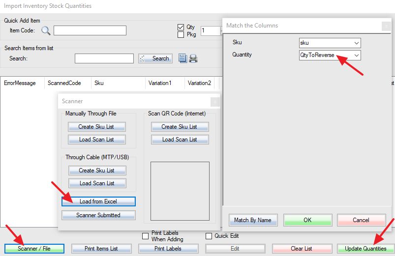This screenshot has width=395, height=256.
Task: Click Create Sku List under Through Cable
Action: click(x=97, y=171)
